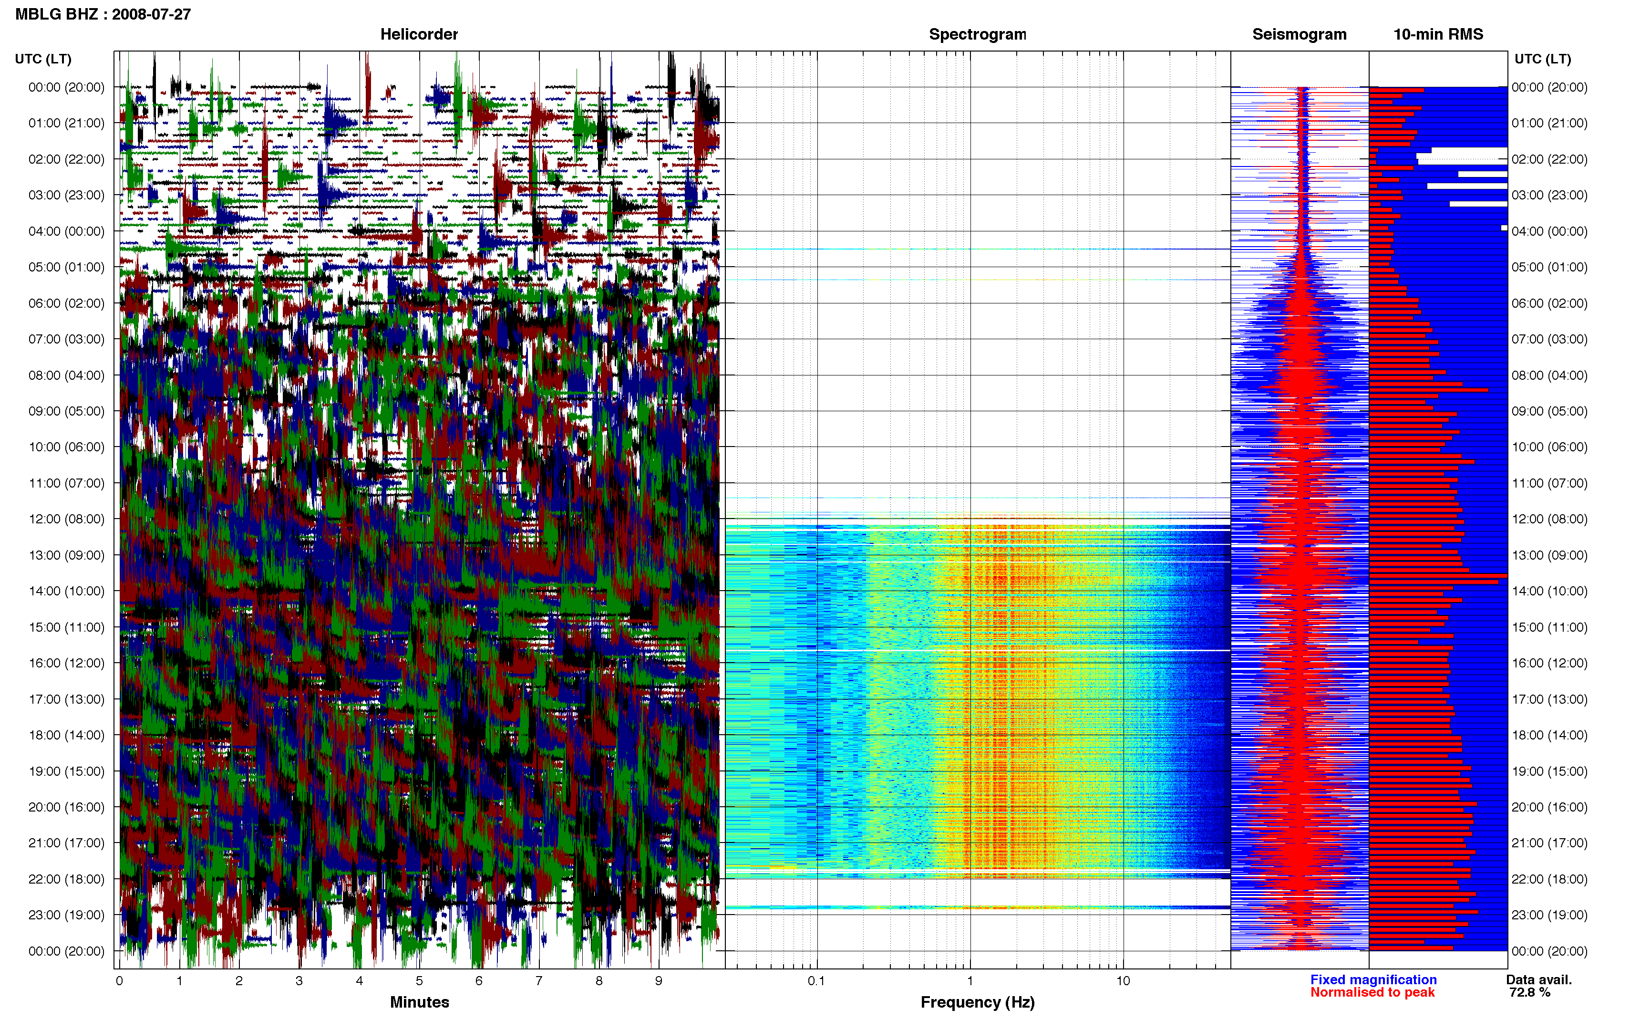Click left time label '20:00 (16:00)'
The width and height of the screenshot is (1630, 1020).
tap(67, 807)
